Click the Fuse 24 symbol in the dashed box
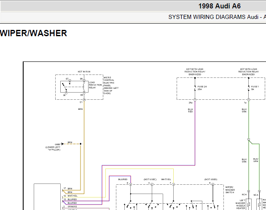The height and width of the screenshot is (210, 266). tap(195, 88)
